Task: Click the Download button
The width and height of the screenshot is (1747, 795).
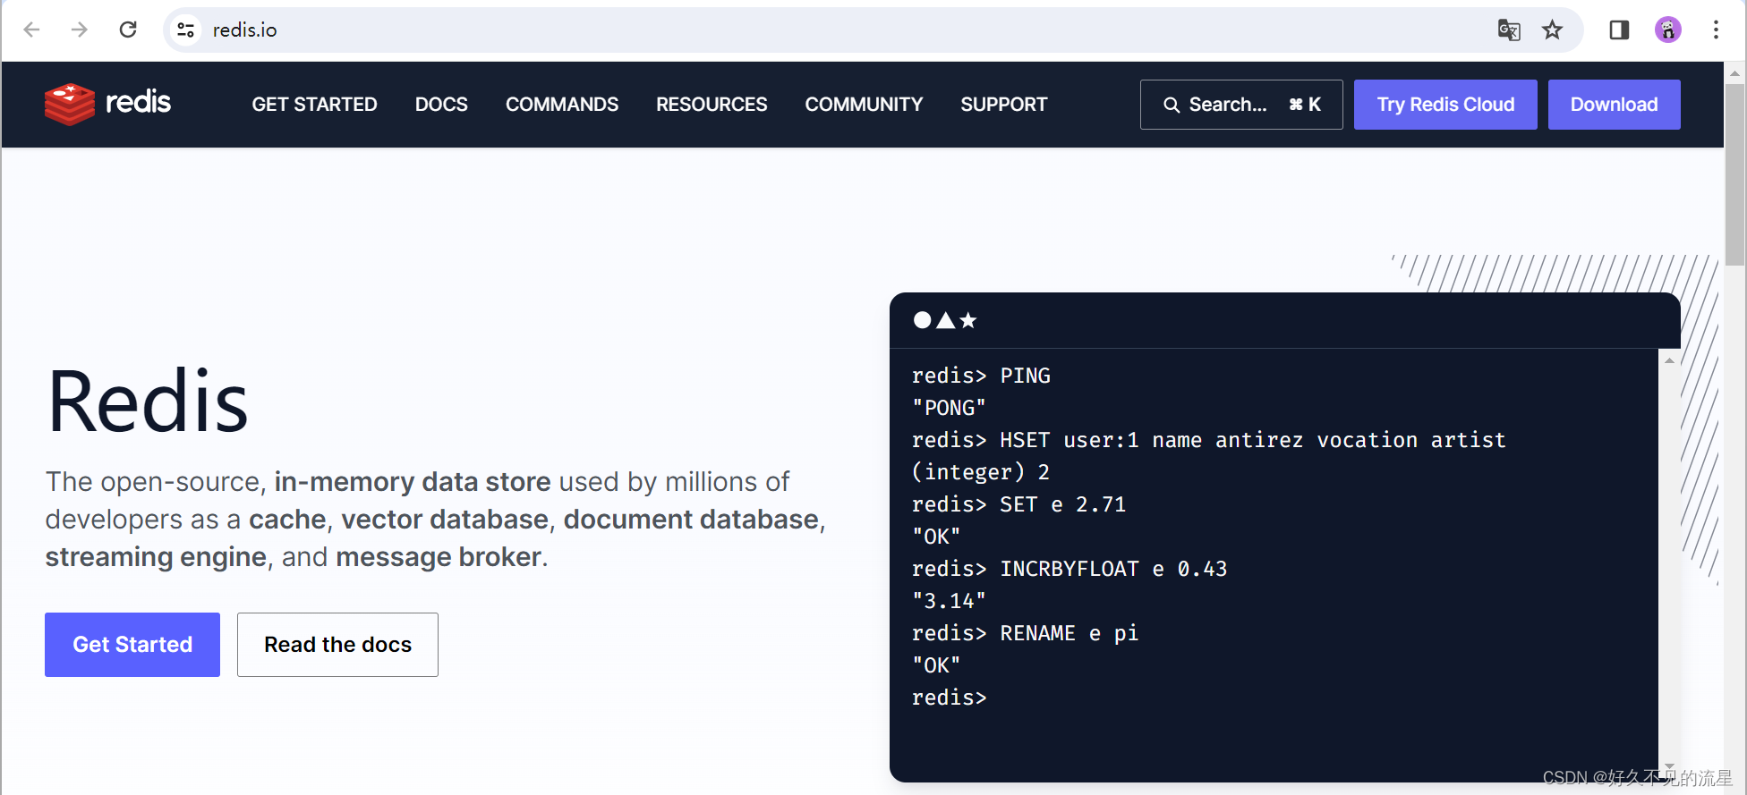Action: (x=1615, y=105)
